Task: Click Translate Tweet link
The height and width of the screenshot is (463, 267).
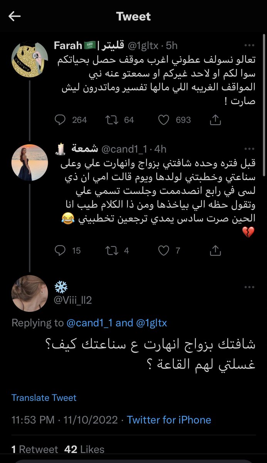Action: point(44,398)
